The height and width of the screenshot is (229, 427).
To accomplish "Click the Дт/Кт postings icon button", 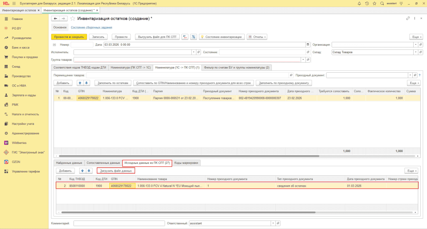I will coord(185,37).
